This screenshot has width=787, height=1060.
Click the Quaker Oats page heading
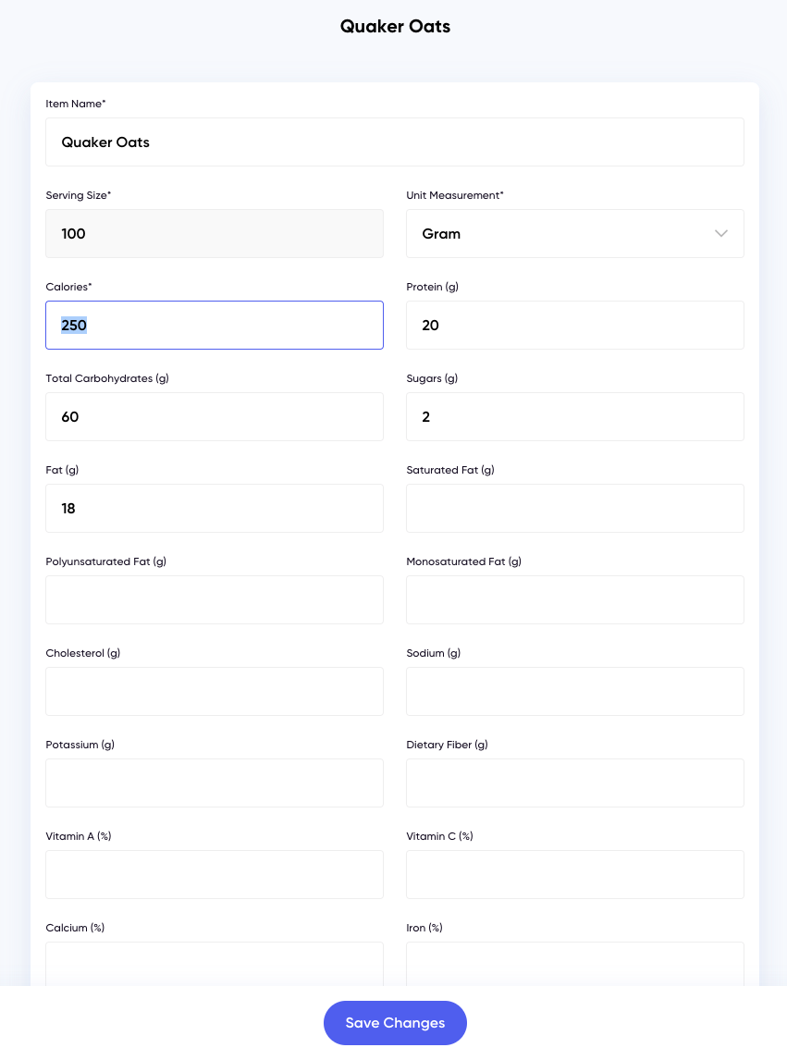(395, 27)
